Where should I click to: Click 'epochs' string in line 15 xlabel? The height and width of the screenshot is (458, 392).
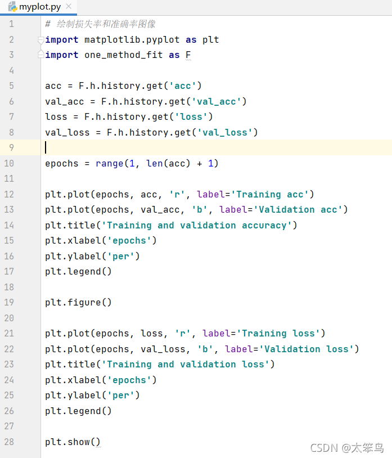point(129,241)
